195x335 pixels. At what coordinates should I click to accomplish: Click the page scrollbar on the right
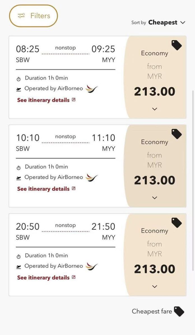(192, 179)
